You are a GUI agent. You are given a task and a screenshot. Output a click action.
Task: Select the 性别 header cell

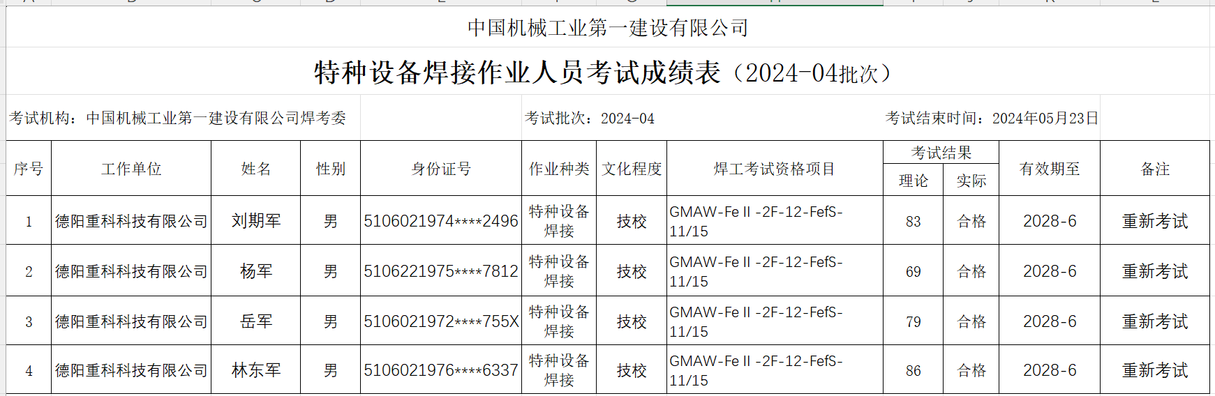coord(331,169)
